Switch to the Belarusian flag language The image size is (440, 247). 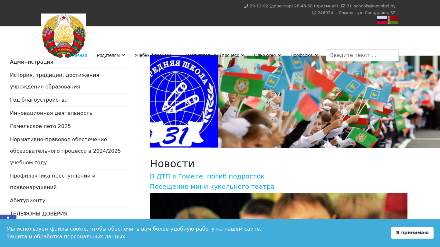point(393,20)
